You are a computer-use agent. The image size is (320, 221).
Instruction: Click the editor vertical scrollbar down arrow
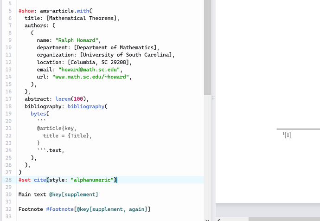pyautogui.click(x=207, y=218)
